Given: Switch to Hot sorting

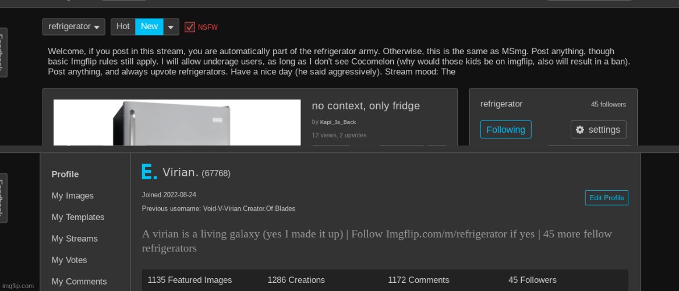Looking at the screenshot, I should (x=123, y=27).
